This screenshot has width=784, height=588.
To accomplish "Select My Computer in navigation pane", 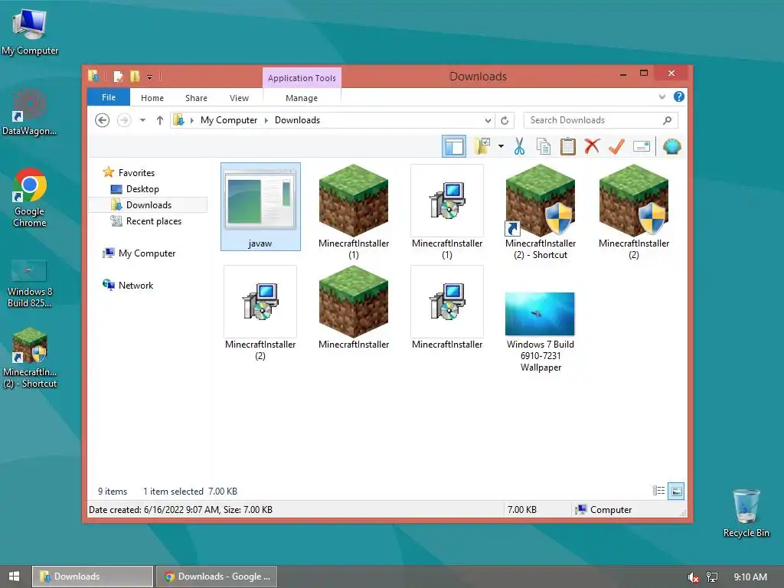I will (x=146, y=253).
